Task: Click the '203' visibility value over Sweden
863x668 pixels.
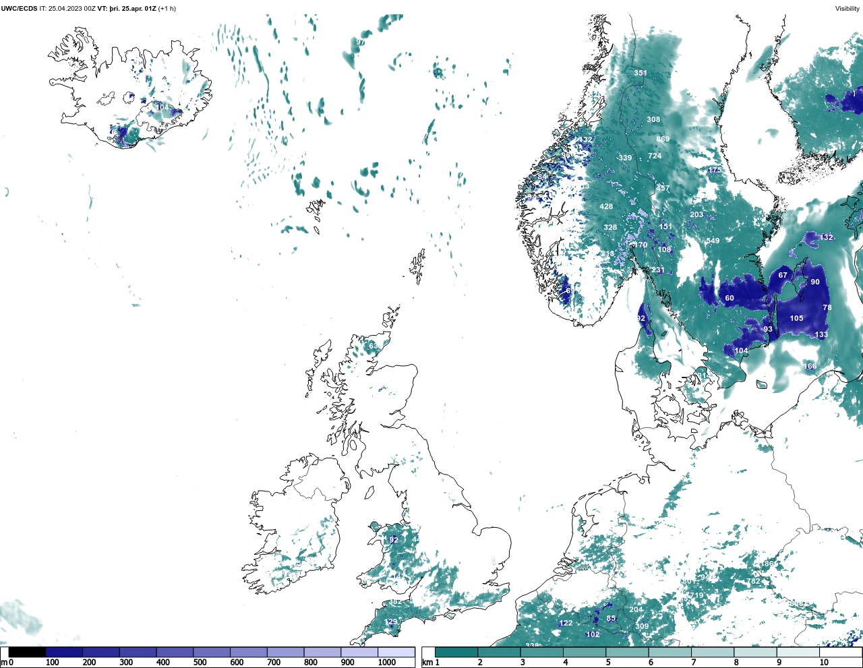Action: (696, 215)
